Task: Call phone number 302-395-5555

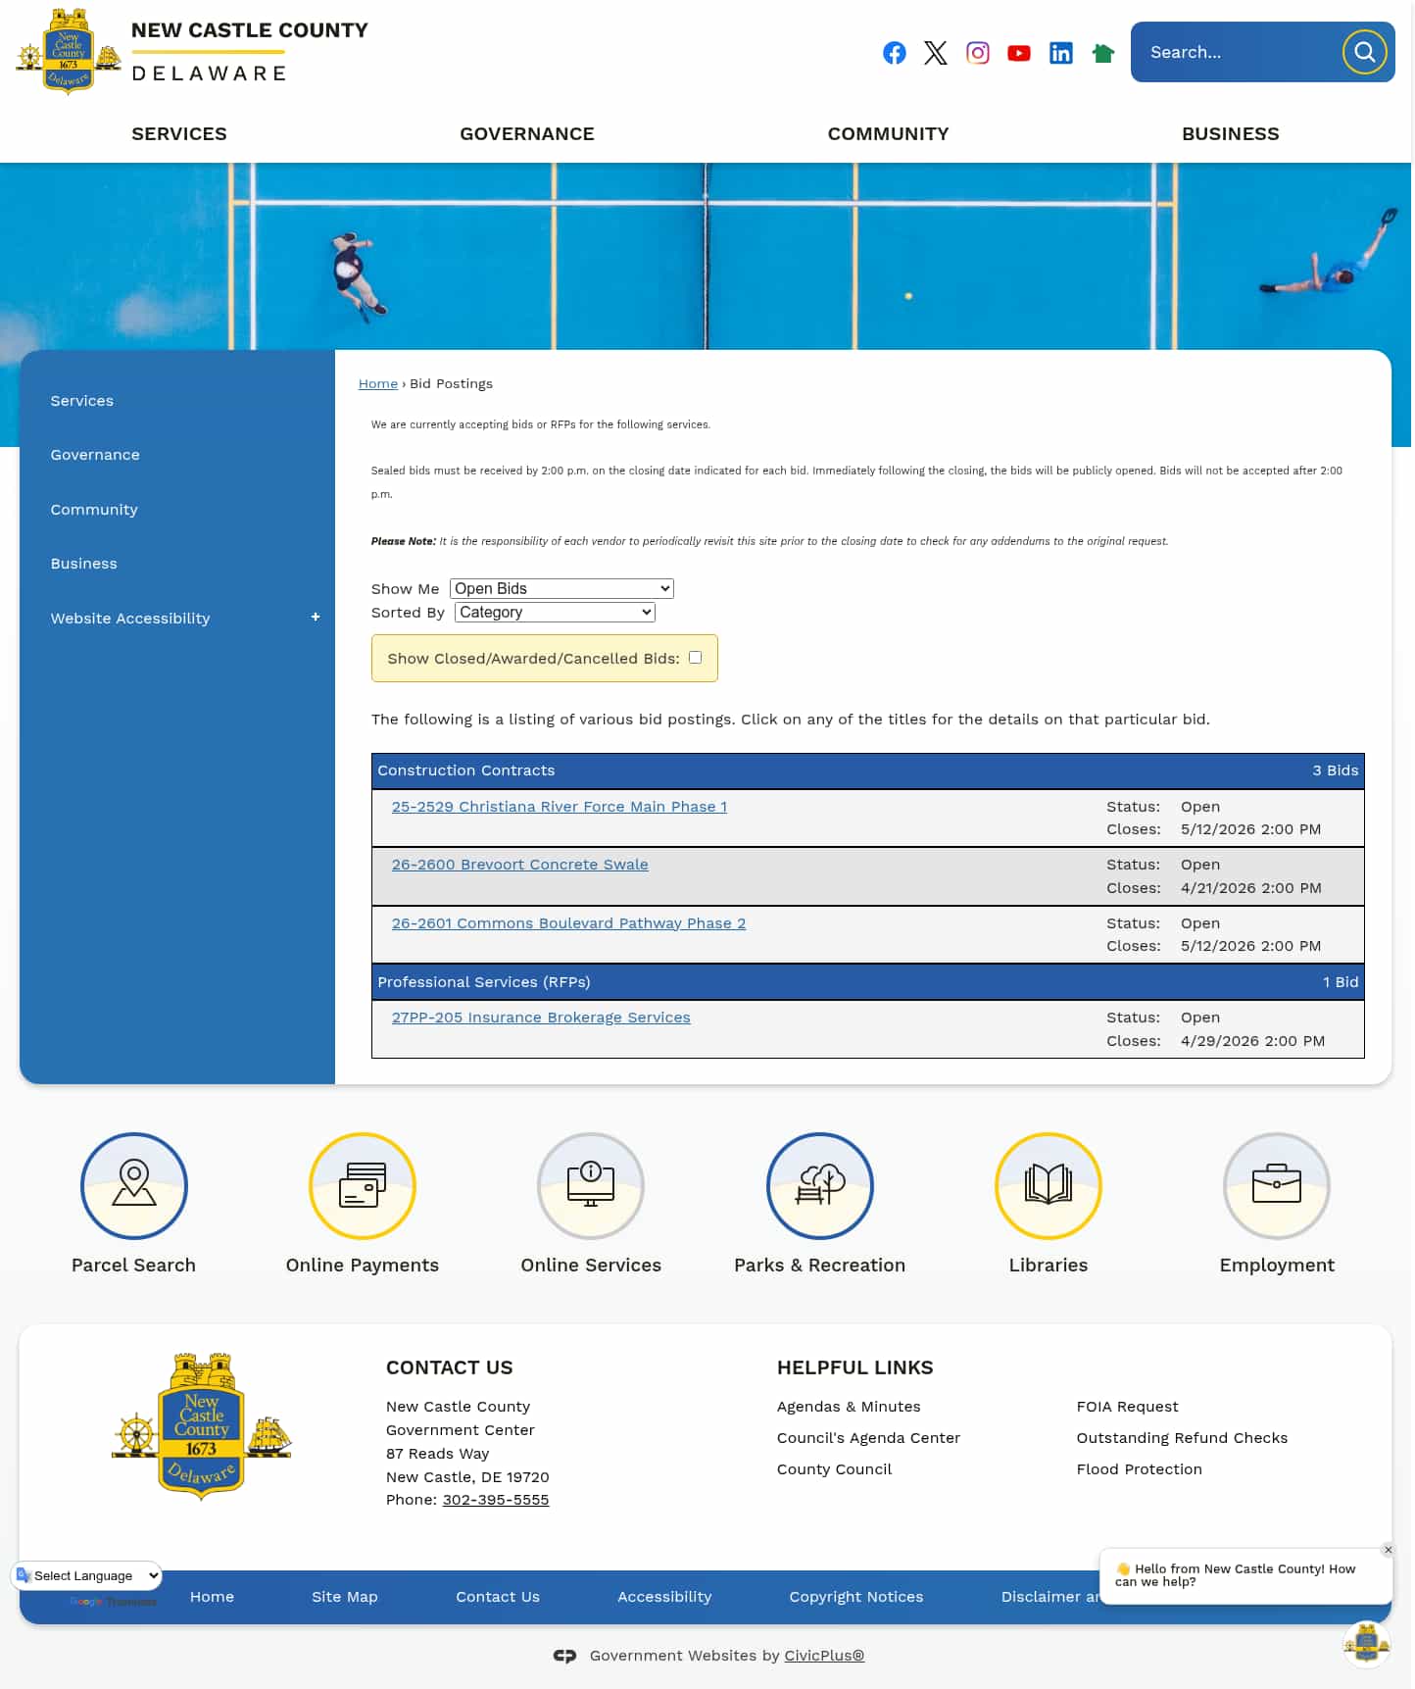Action: tap(496, 1500)
